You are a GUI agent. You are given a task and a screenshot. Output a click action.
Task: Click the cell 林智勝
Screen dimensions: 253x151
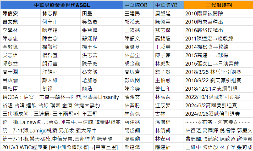click(138, 106)
